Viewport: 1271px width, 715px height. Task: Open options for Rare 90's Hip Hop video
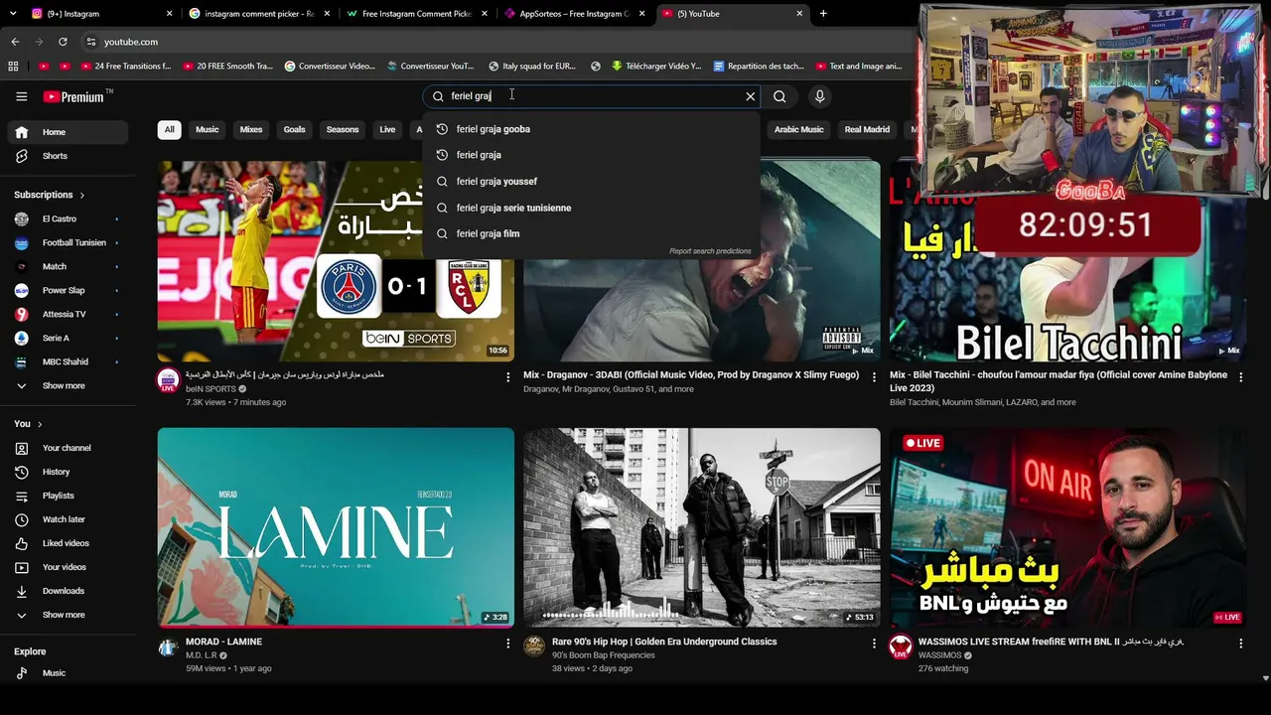pyautogui.click(x=874, y=643)
